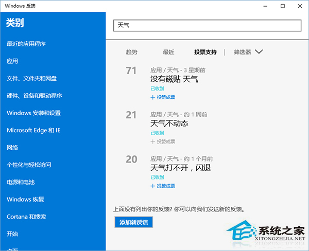Open 文件、文件夹和网盘 category
Viewport: 309px width, 251px height.
pos(32,78)
